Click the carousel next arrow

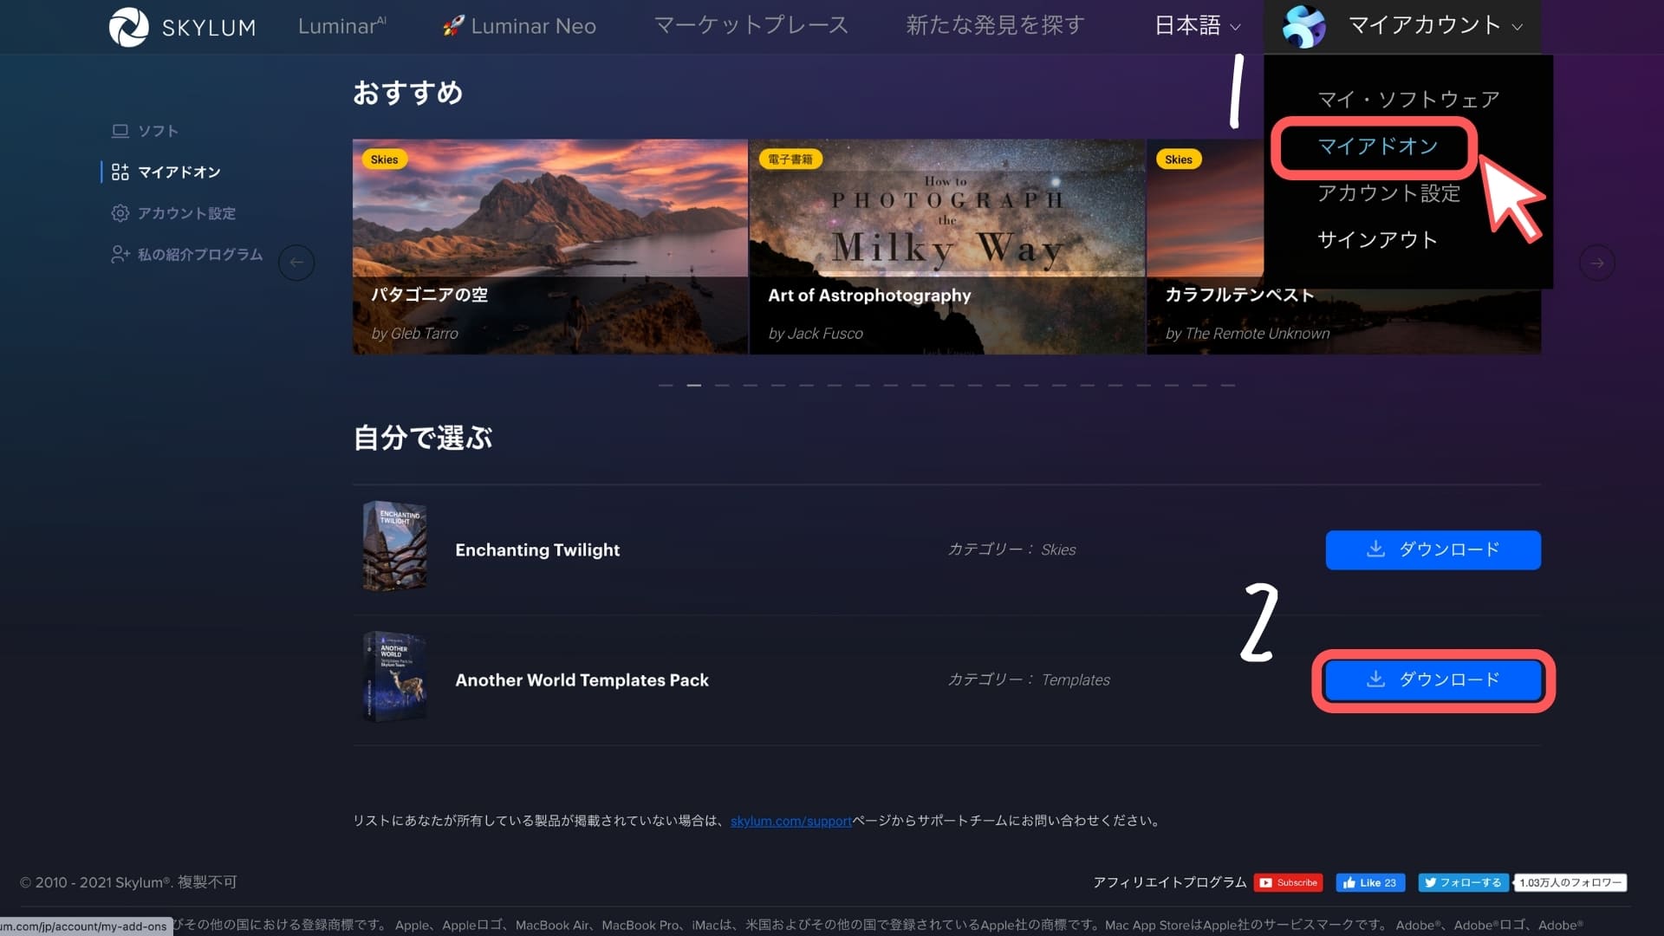[1596, 263]
